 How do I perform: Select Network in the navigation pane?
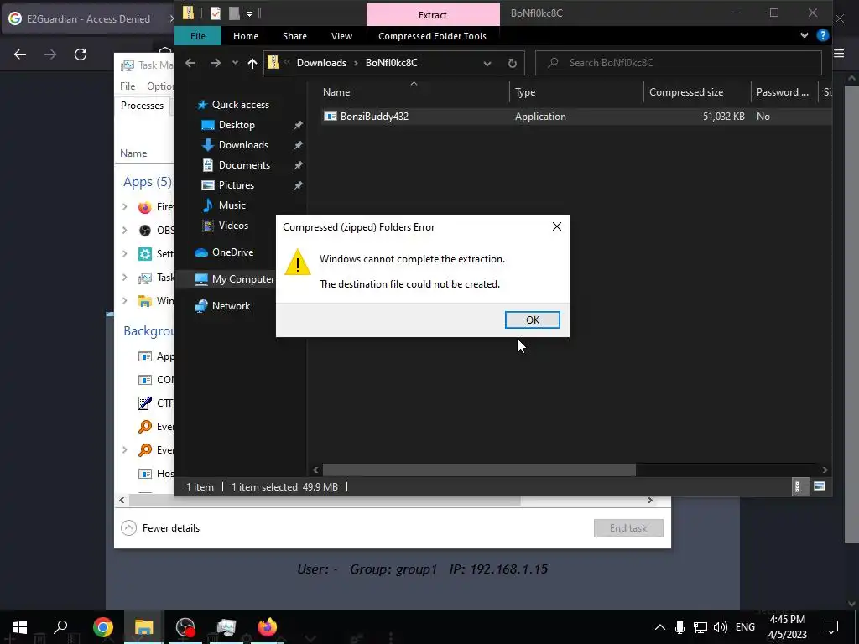click(x=231, y=306)
